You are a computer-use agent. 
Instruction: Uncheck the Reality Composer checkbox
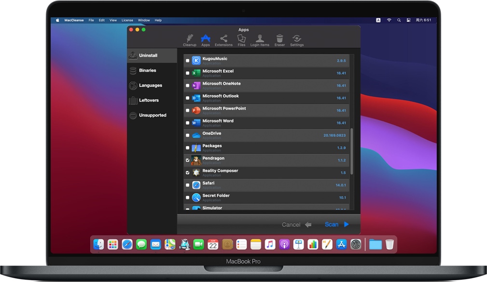coord(188,173)
